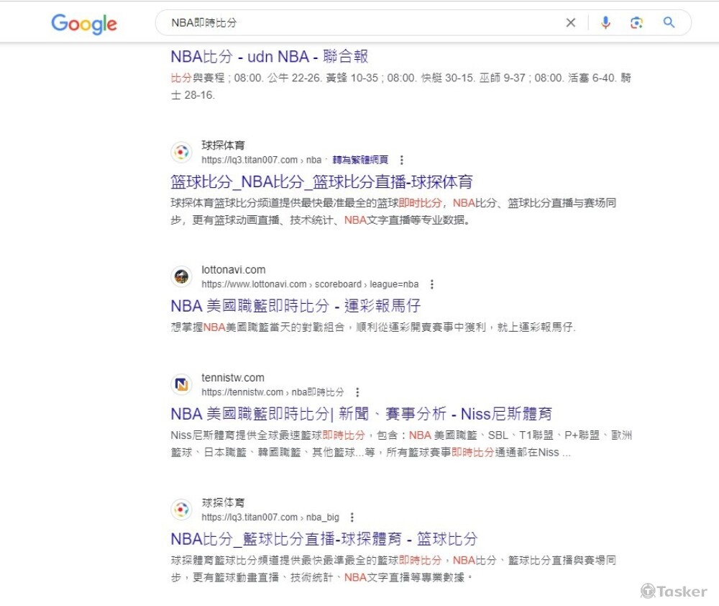This screenshot has height=606, width=719.
Task: Activate voice search with the microphone icon
Action: pyautogui.click(x=605, y=22)
